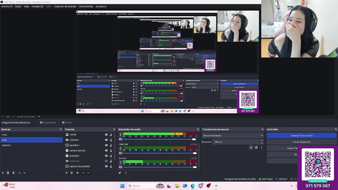Open the Archivo menu
The width and height of the screenshot is (338, 190).
point(7,6)
